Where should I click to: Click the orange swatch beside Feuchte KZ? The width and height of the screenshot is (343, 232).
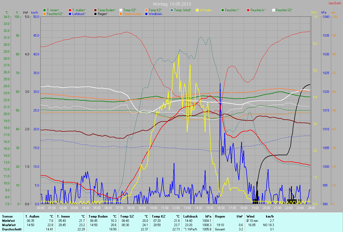click(x=44, y=14)
